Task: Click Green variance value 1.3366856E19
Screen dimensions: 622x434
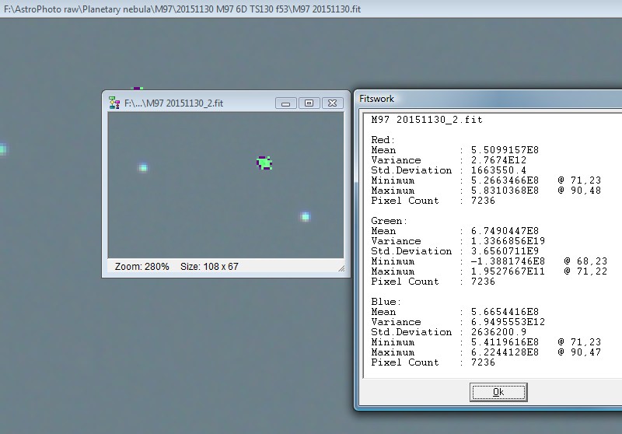Action: 508,241
